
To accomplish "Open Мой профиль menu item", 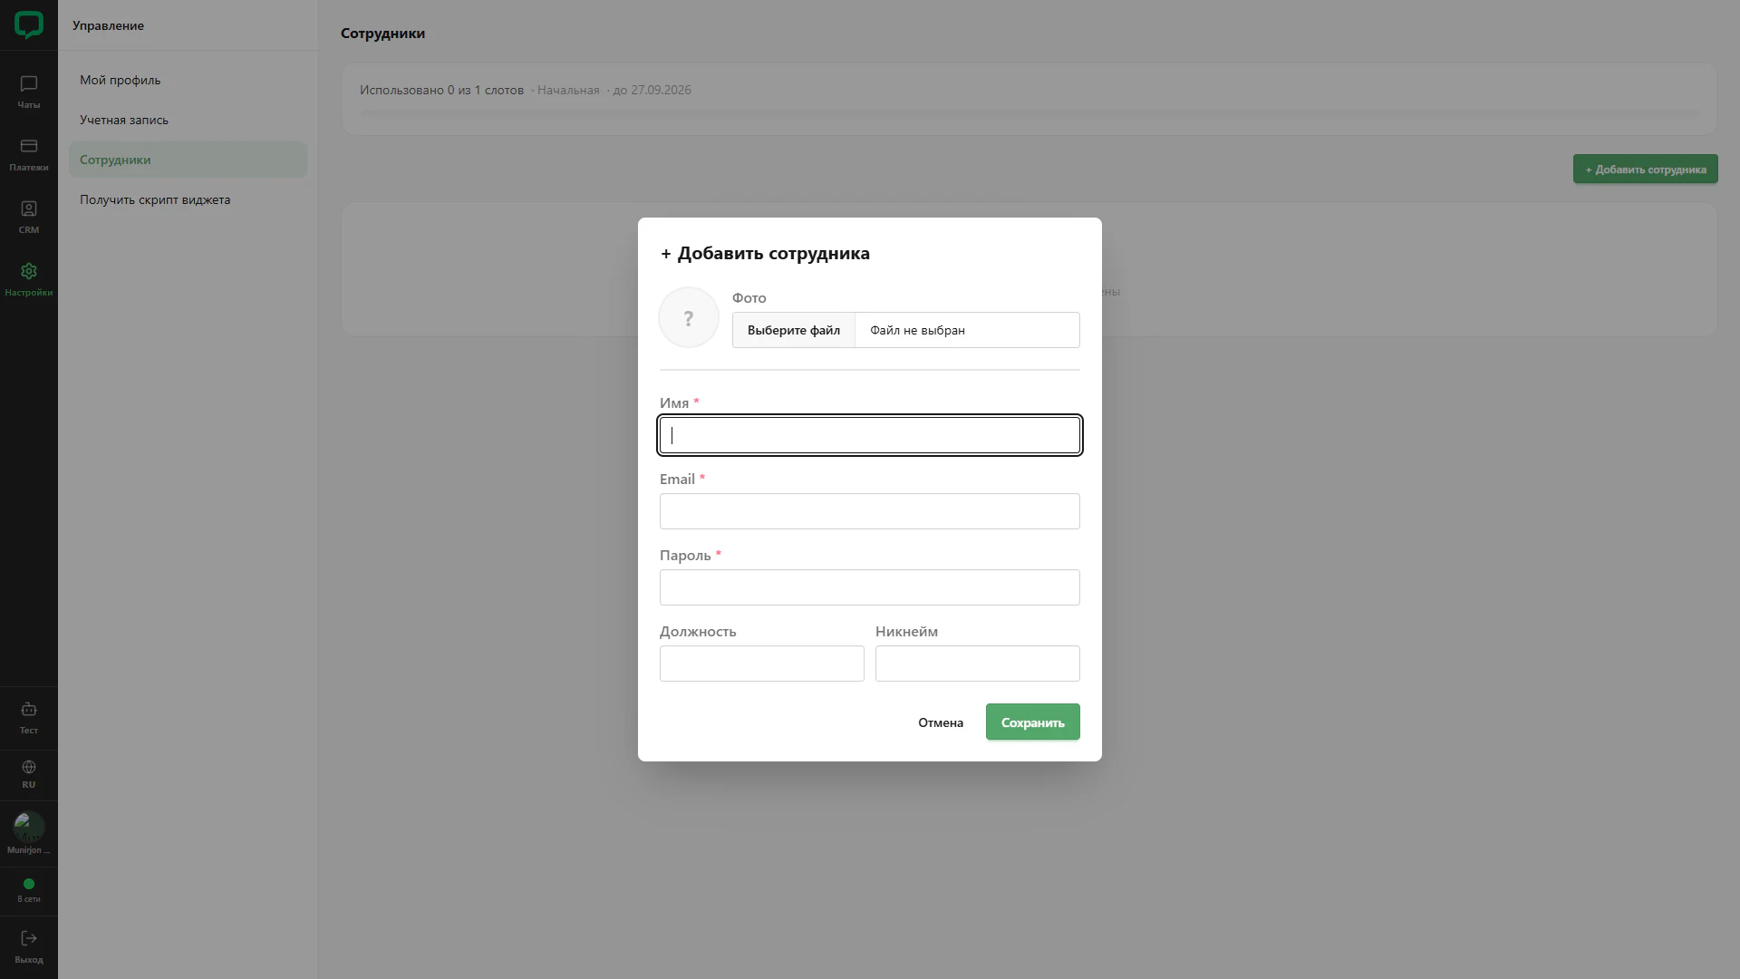I will (188, 80).
